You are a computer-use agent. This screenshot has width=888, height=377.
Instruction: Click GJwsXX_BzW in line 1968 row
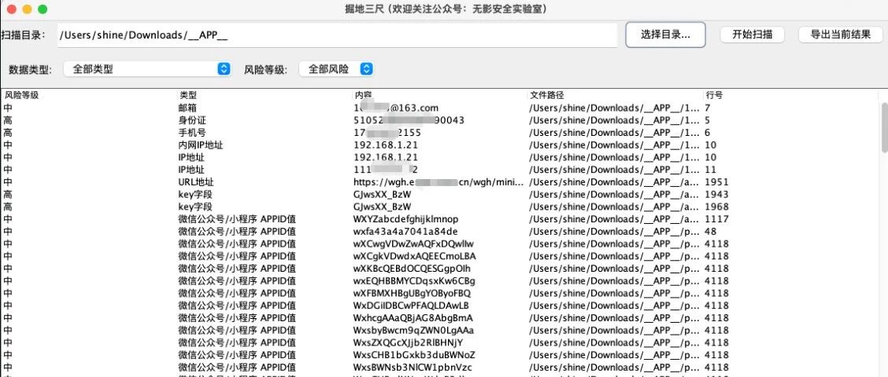pyautogui.click(x=383, y=207)
